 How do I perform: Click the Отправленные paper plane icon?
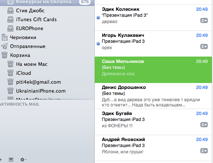[4, 46]
